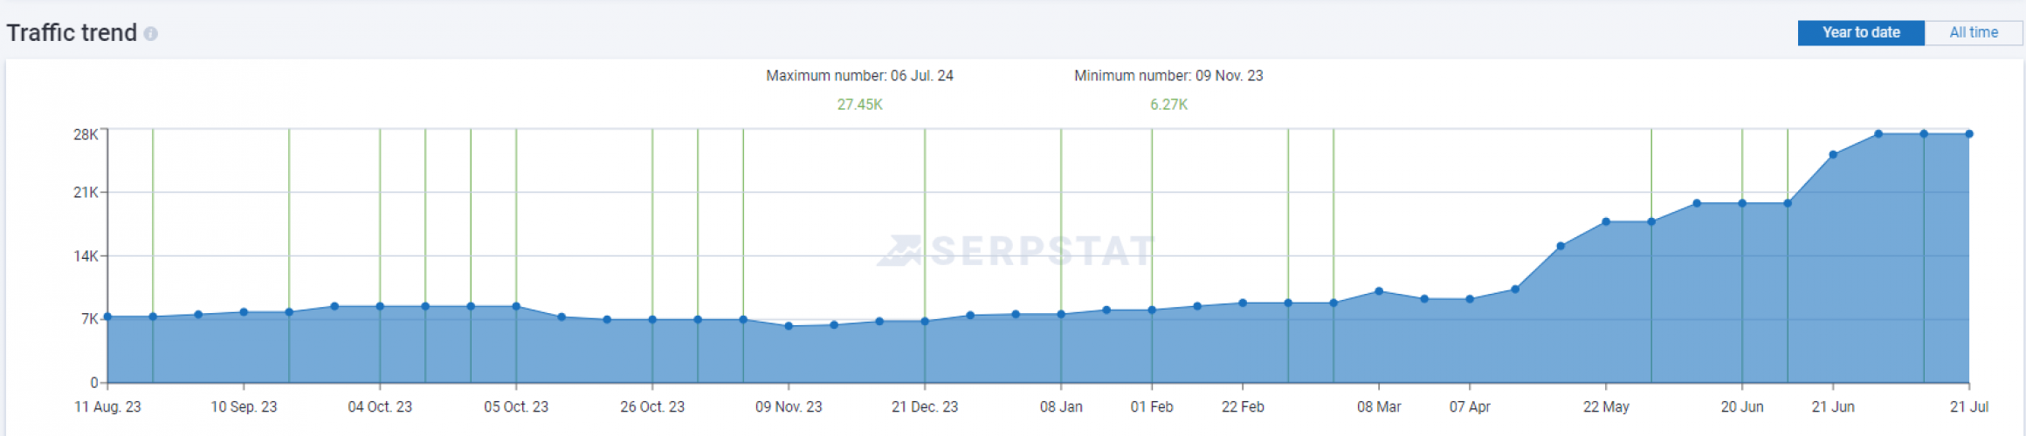Image resolution: width=2026 pixels, height=436 pixels.
Task: Select the chart point above 21 Jun
Action: coord(1833,155)
